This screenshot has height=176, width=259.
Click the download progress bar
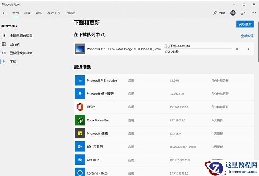coord(198,49)
